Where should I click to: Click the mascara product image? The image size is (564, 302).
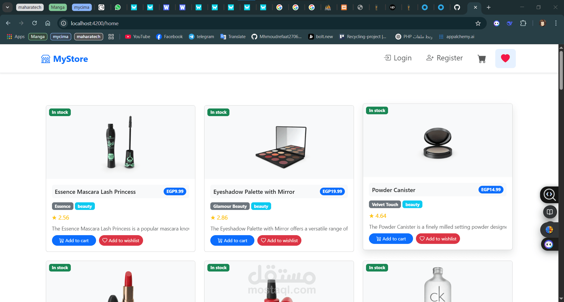[x=120, y=142]
